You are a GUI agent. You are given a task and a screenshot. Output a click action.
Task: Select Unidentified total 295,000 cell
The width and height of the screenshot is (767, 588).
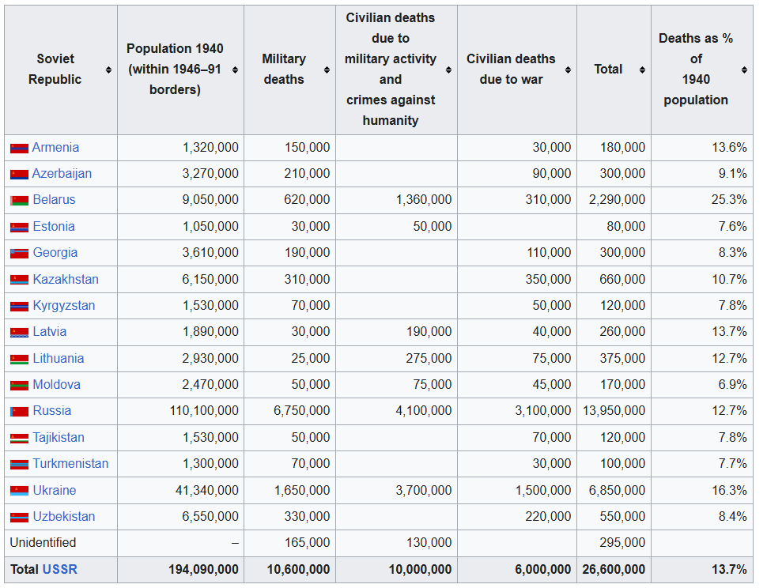click(614, 543)
